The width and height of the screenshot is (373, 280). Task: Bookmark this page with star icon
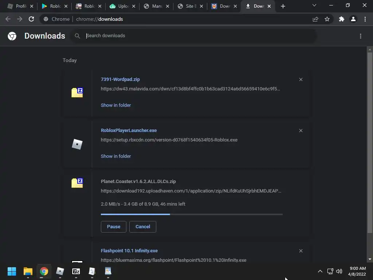coord(327,19)
